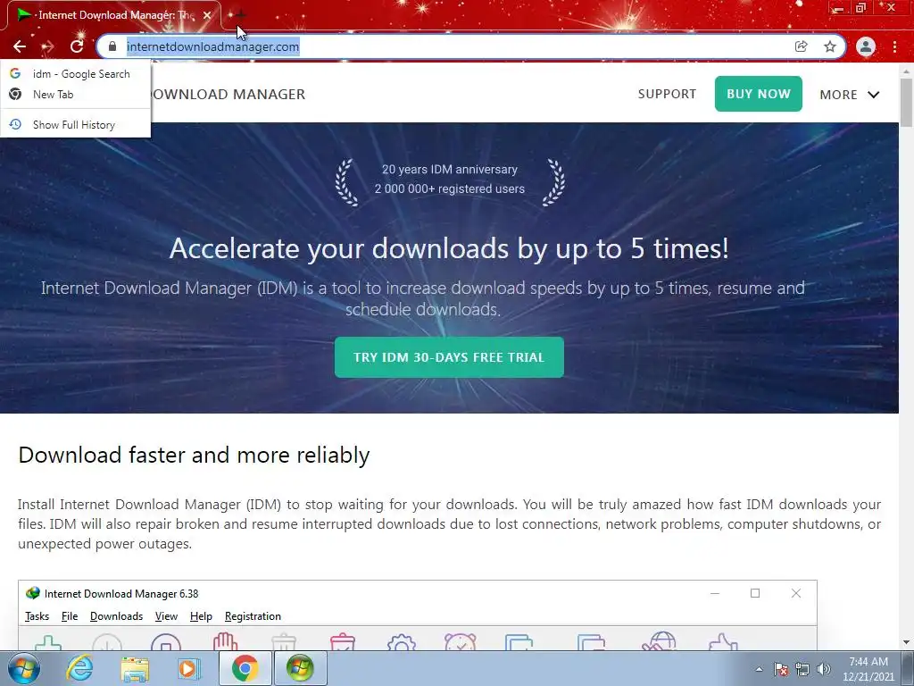914x686 pixels.
Task: Open the Chrome three-dot menu
Action: [894, 46]
